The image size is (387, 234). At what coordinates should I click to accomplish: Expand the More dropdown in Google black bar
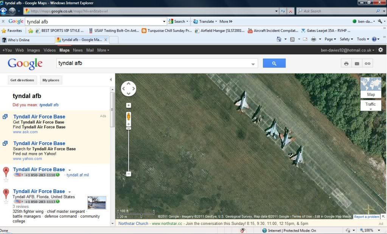103,50
